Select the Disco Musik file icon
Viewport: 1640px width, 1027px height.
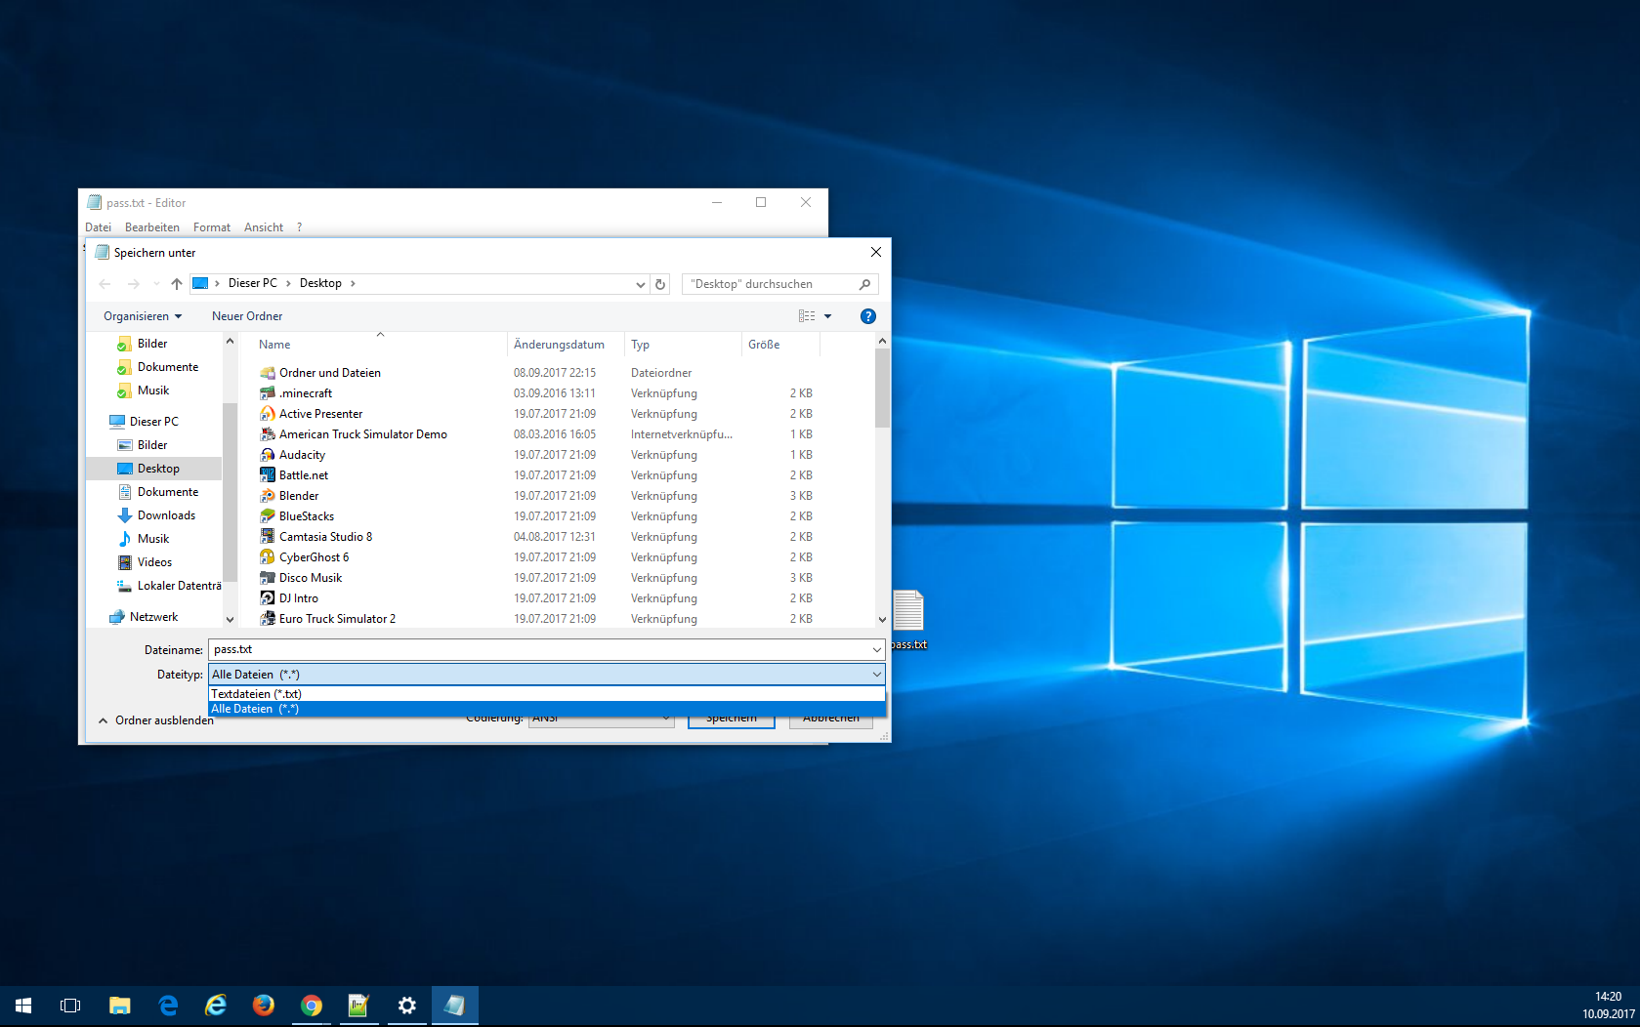[x=267, y=578]
